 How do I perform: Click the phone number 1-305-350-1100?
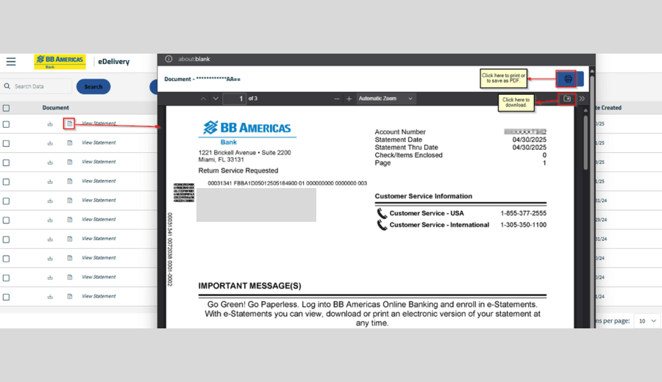pyautogui.click(x=523, y=225)
